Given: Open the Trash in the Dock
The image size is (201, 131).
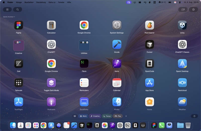Looking at the screenshot, I should (x=188, y=125).
